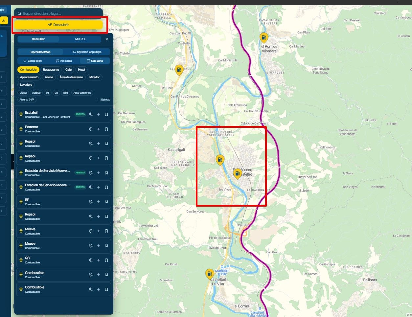
Task: Locate the BP station on map
Action: pyautogui.click(x=91, y=202)
